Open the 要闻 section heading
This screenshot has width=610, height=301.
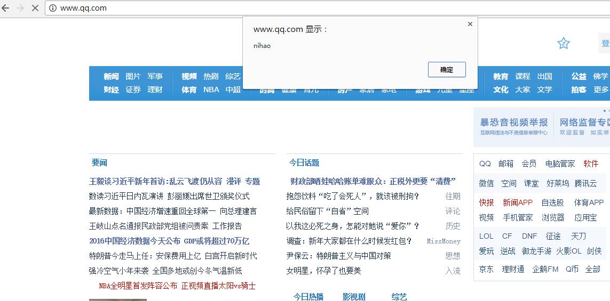coord(99,162)
